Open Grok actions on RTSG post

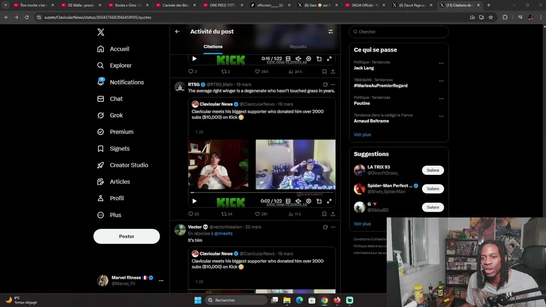click(325, 84)
